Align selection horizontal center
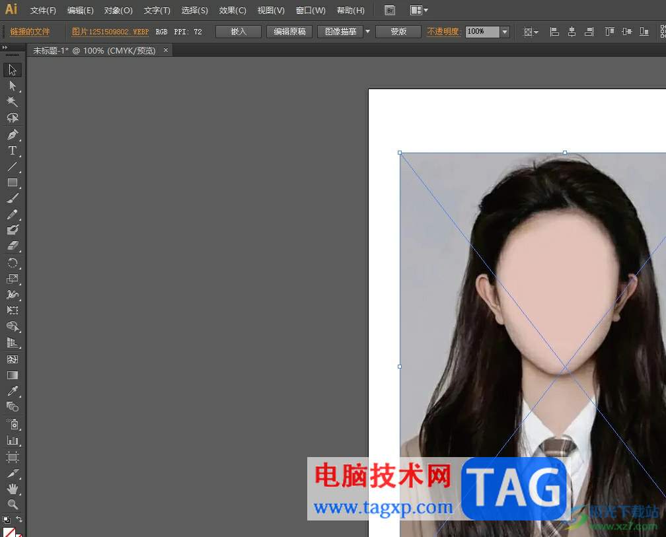The image size is (666, 537). [572, 32]
